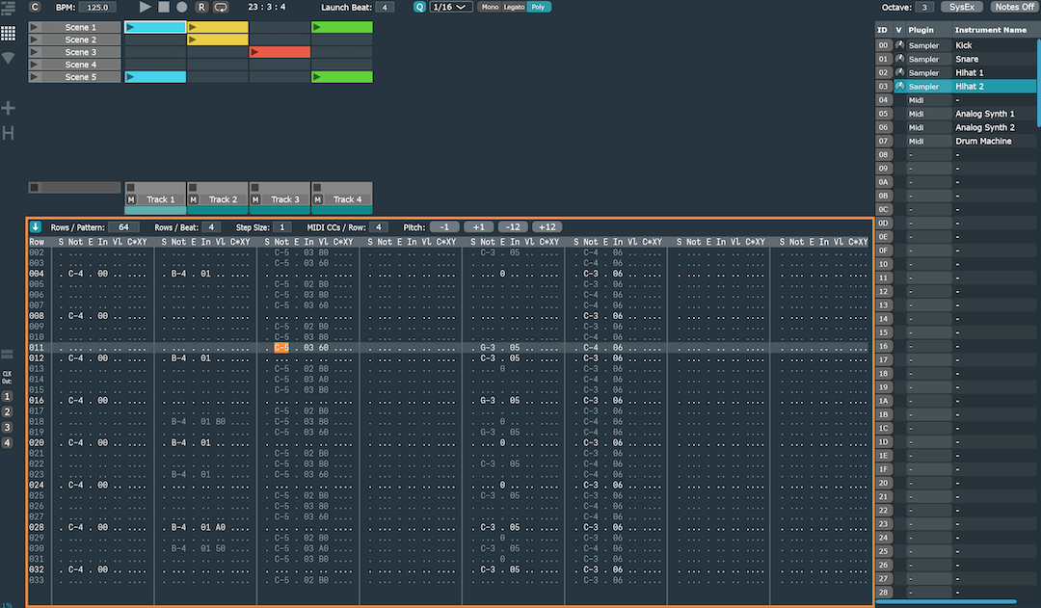Toggle the loop playback icon
The height and width of the screenshot is (608, 1041).
pos(221,7)
